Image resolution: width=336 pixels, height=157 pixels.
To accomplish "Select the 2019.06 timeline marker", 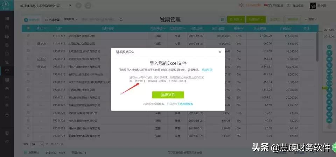I will tap(329, 36).
